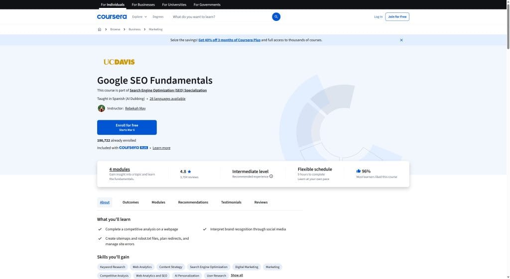Expand skills list with Show all

point(237,275)
